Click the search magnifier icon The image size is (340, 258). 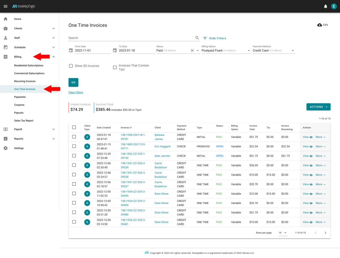(x=197, y=38)
